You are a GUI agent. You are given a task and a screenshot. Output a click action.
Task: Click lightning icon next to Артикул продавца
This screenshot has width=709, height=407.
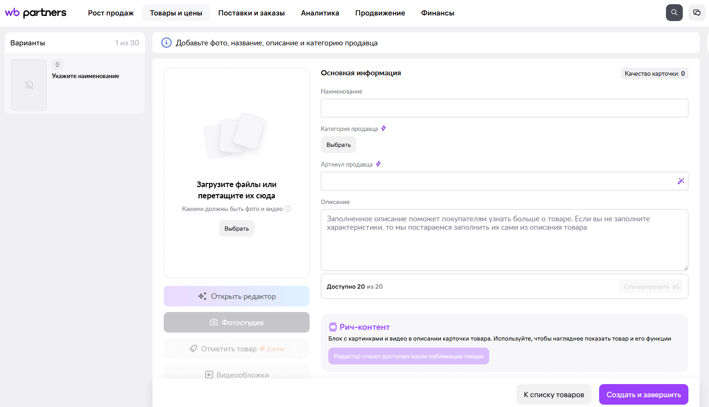(x=378, y=164)
